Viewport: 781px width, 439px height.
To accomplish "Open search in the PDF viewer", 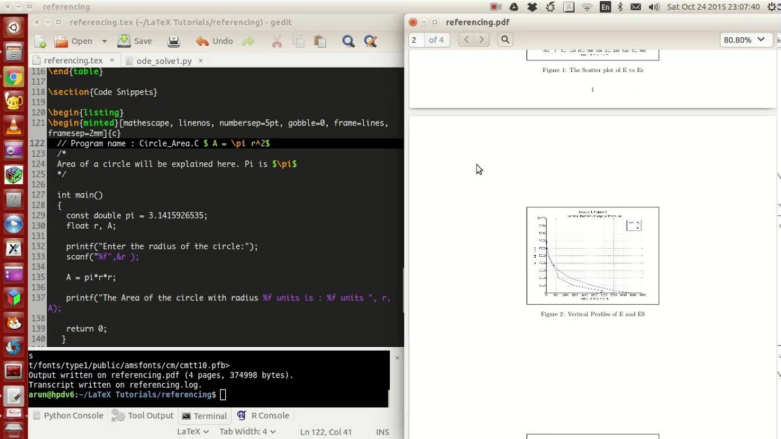I will coord(505,40).
